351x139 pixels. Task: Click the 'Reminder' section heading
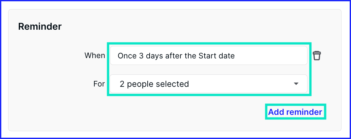coord(40,26)
